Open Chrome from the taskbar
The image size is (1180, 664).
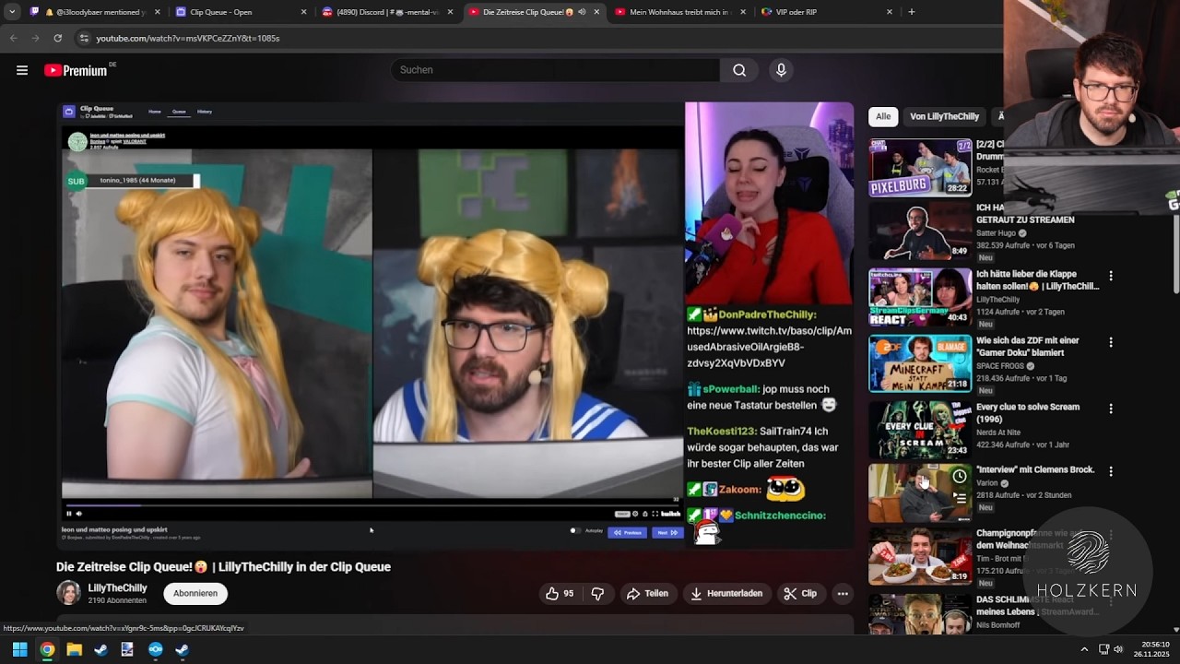click(x=47, y=649)
